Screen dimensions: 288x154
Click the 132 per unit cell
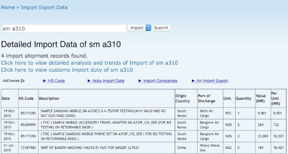pos(279,125)
